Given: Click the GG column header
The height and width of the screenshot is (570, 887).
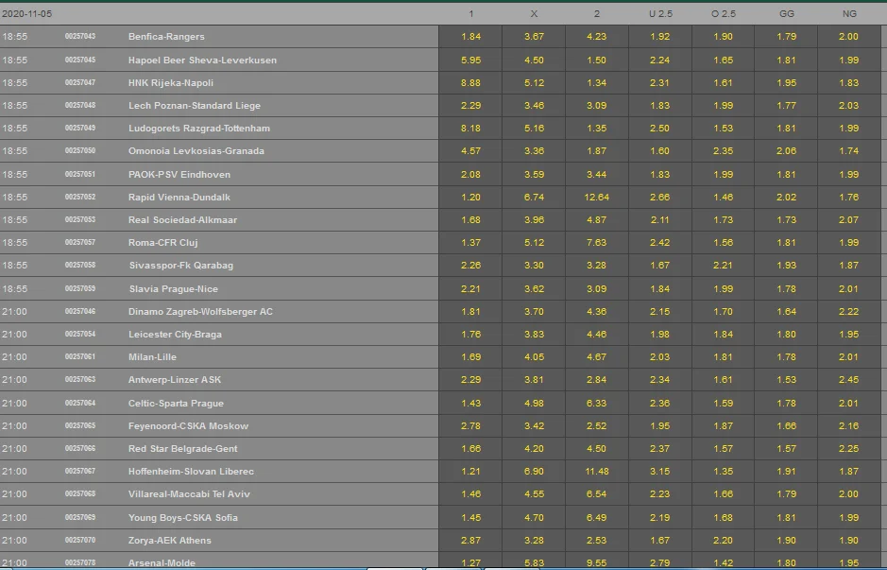Looking at the screenshot, I should click(x=786, y=13).
